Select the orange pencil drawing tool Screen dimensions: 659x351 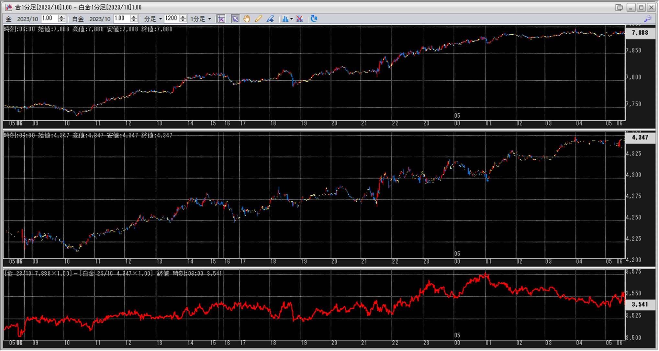point(258,19)
